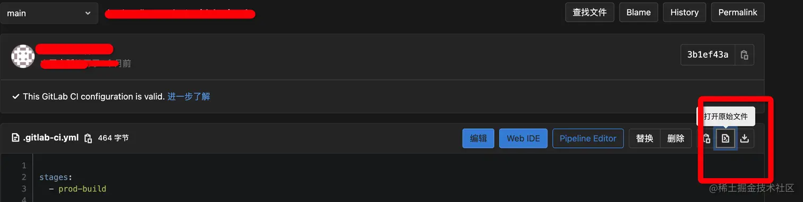Click the file type icon before .gitlab-ci.yml
Viewport: 803px width, 202px height.
(16, 138)
